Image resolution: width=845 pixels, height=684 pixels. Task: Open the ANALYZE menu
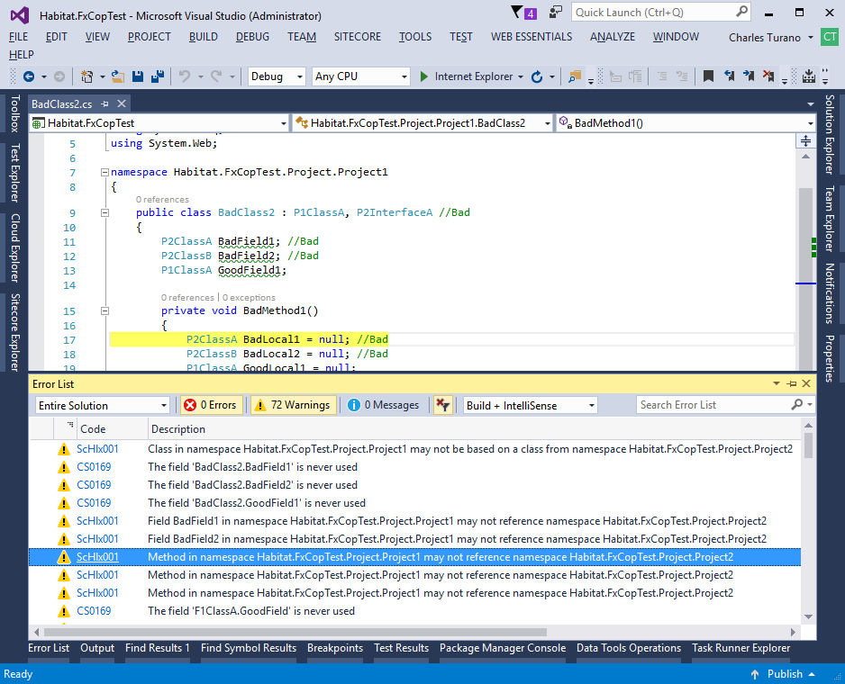pos(613,37)
